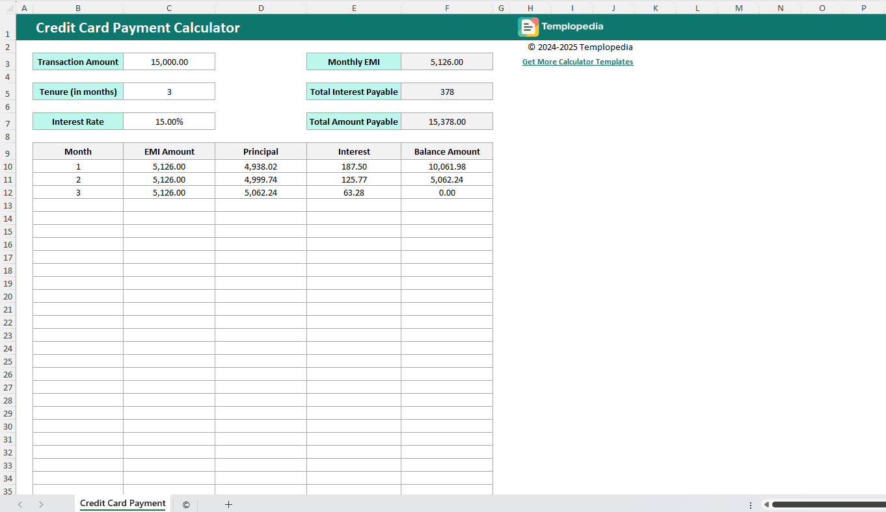
Task: Select column P header
Action: pyautogui.click(x=864, y=8)
